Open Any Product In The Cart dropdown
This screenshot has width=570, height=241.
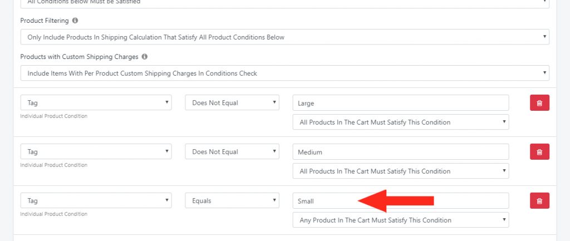tap(401, 220)
